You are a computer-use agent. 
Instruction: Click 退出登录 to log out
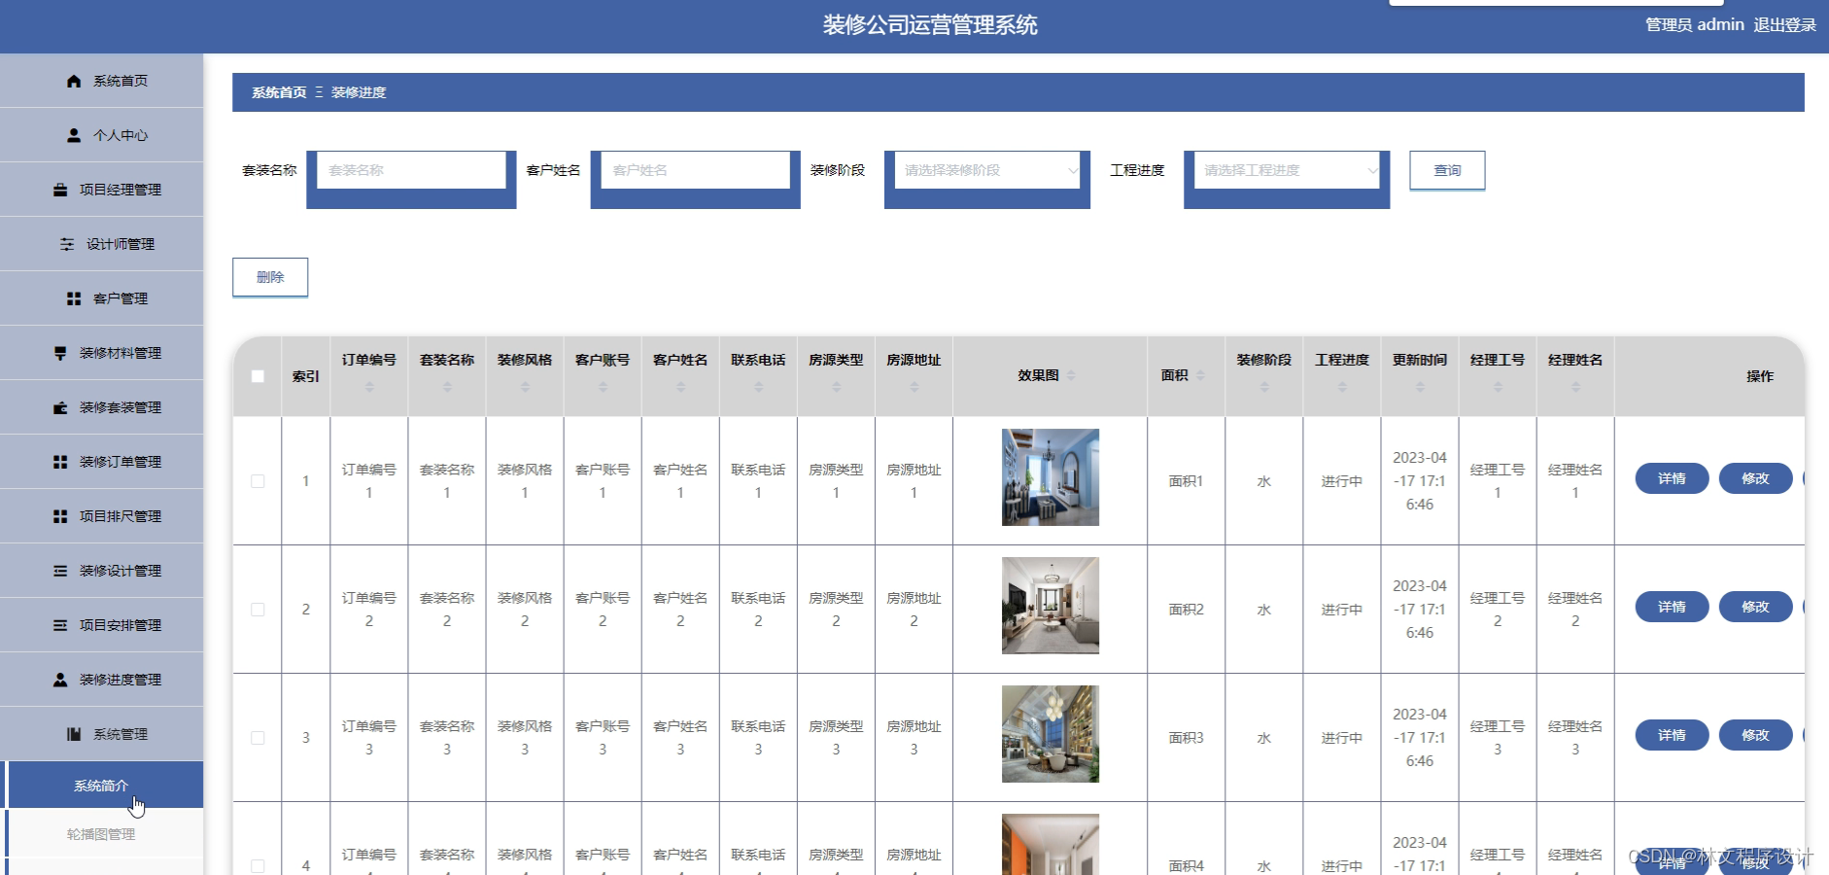[1784, 25]
